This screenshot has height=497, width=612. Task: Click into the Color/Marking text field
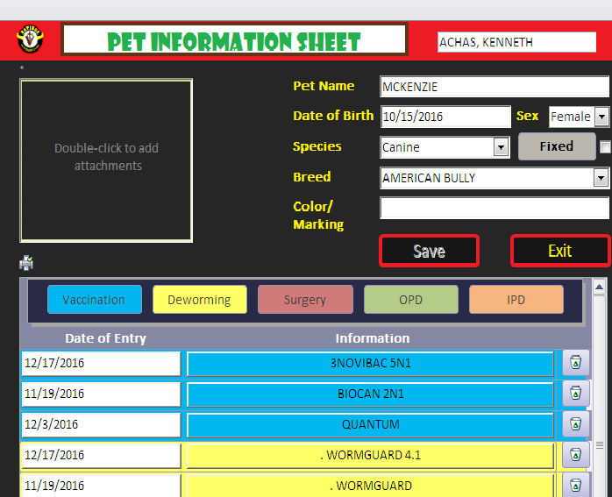[x=494, y=208]
